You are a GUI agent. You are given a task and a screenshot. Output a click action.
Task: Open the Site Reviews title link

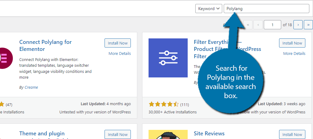tap(209, 133)
